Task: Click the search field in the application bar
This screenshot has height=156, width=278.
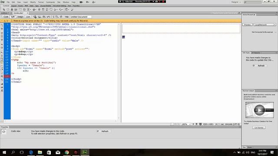Action: [253, 2]
